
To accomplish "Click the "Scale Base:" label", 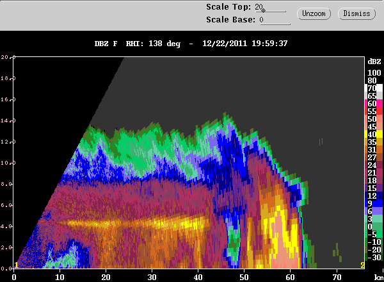I will pos(230,20).
